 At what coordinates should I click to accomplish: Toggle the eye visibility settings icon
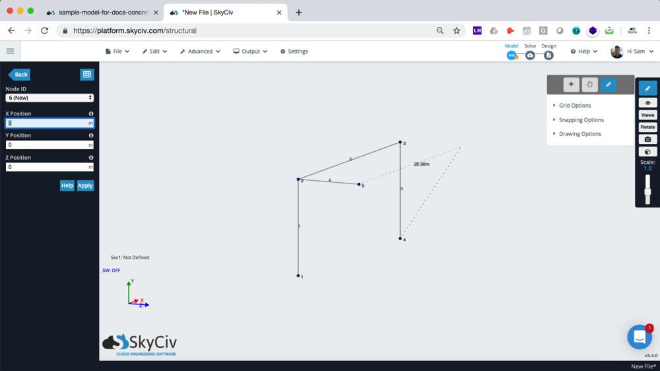[x=647, y=103]
